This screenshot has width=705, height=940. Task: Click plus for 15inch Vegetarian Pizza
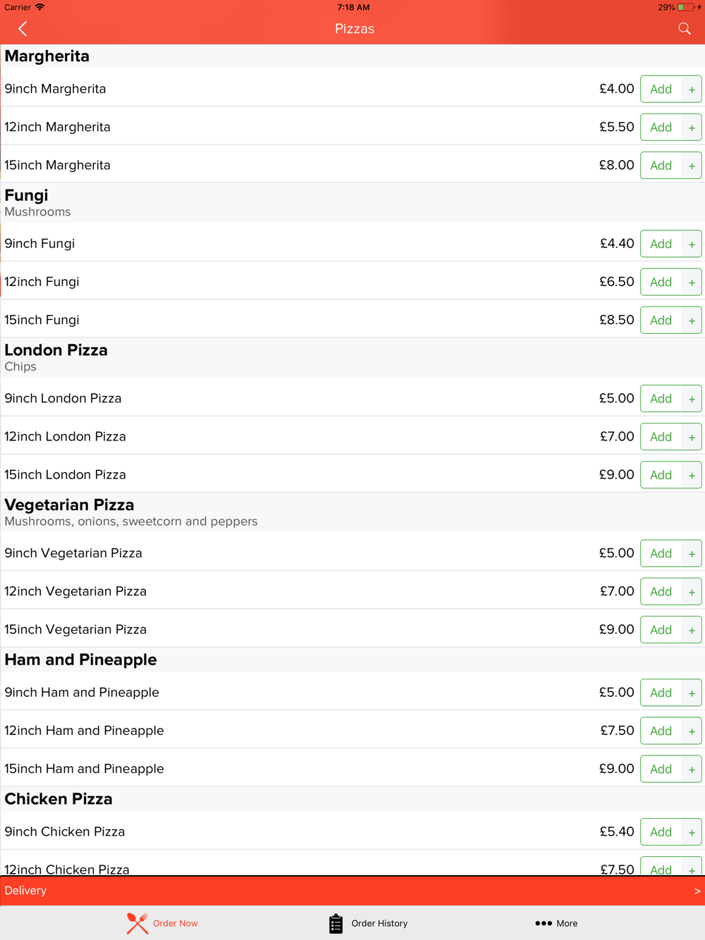click(692, 630)
